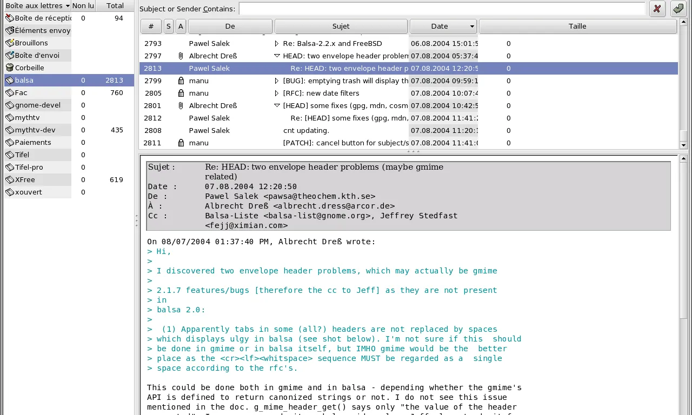Open the Paiements mailbox icon
This screenshot has height=415, width=692.
(x=10, y=142)
